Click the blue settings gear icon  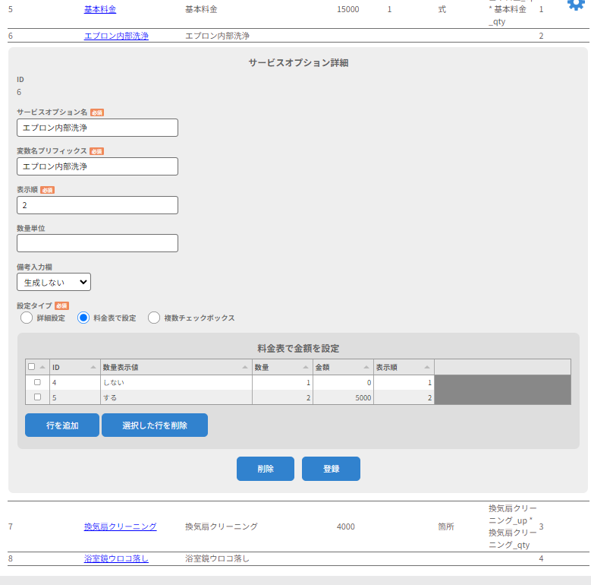pyautogui.click(x=576, y=4)
